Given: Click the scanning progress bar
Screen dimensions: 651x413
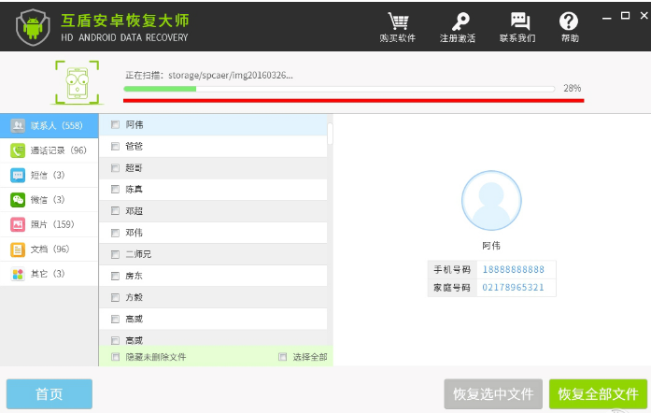Looking at the screenshot, I should tap(342, 89).
